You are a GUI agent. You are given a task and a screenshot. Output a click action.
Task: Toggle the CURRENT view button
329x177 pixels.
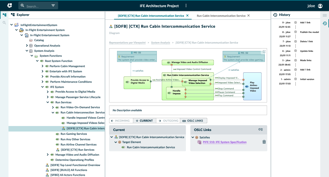click(x=144, y=121)
